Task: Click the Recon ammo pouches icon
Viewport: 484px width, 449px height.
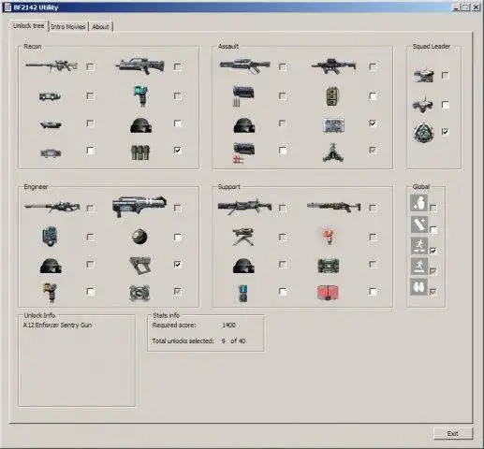Action: click(140, 152)
